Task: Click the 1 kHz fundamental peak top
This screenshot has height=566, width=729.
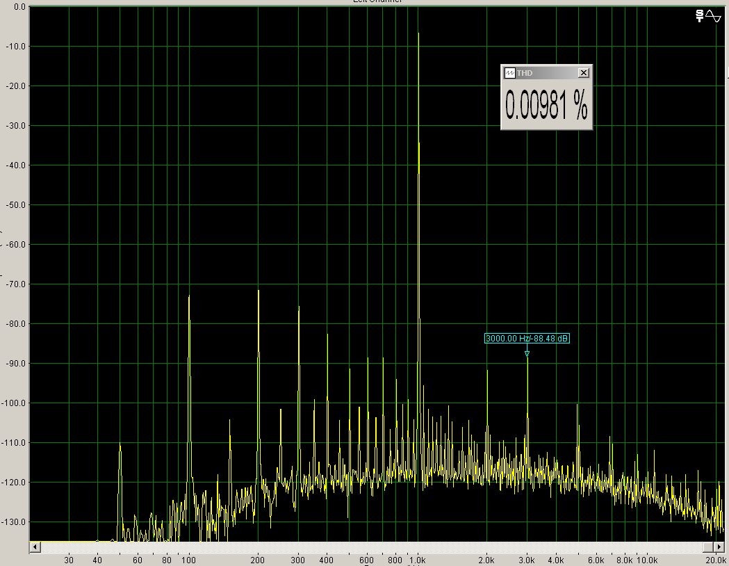Action: (x=418, y=33)
